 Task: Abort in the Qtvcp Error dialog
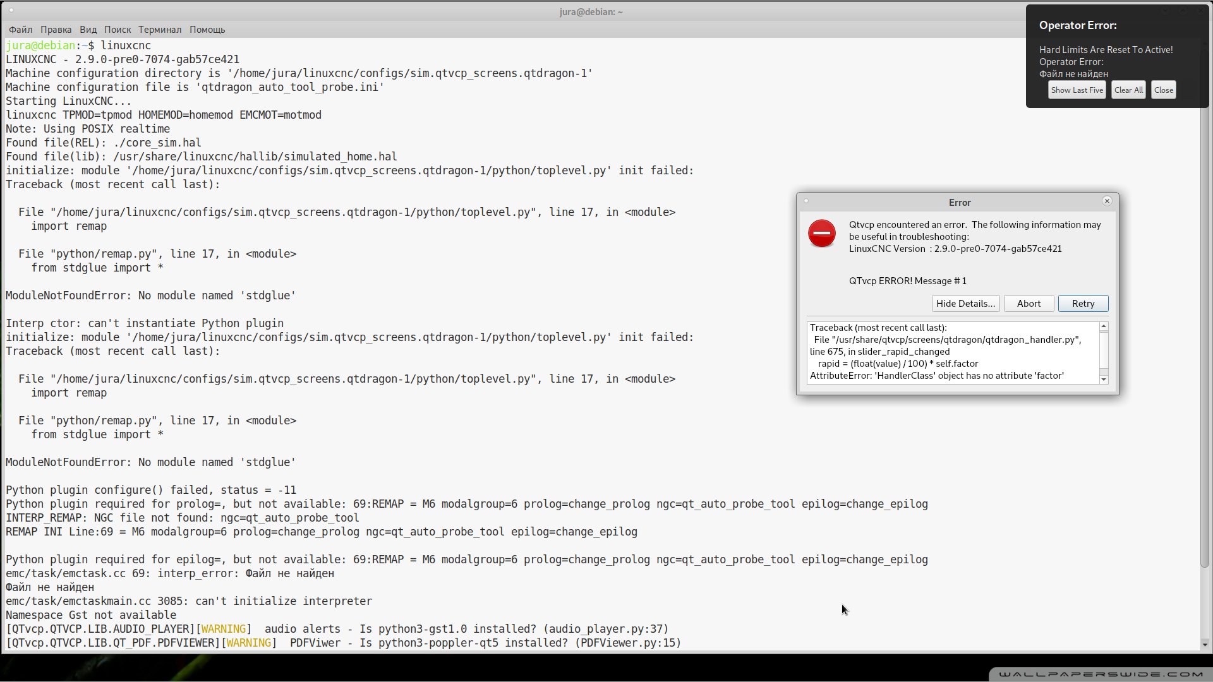(1029, 304)
